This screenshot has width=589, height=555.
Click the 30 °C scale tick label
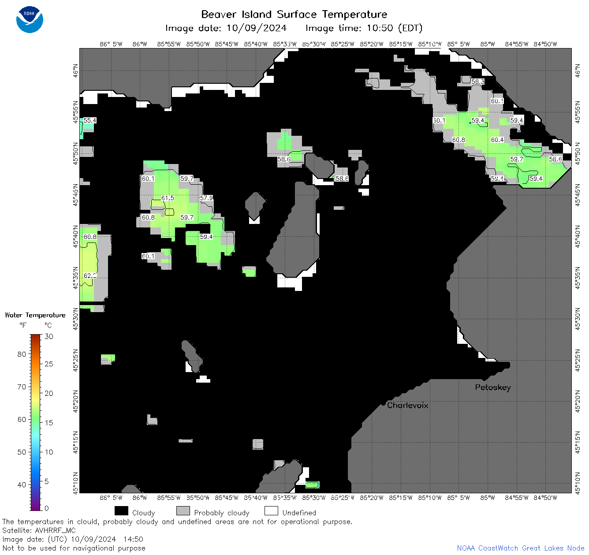[x=49, y=336]
